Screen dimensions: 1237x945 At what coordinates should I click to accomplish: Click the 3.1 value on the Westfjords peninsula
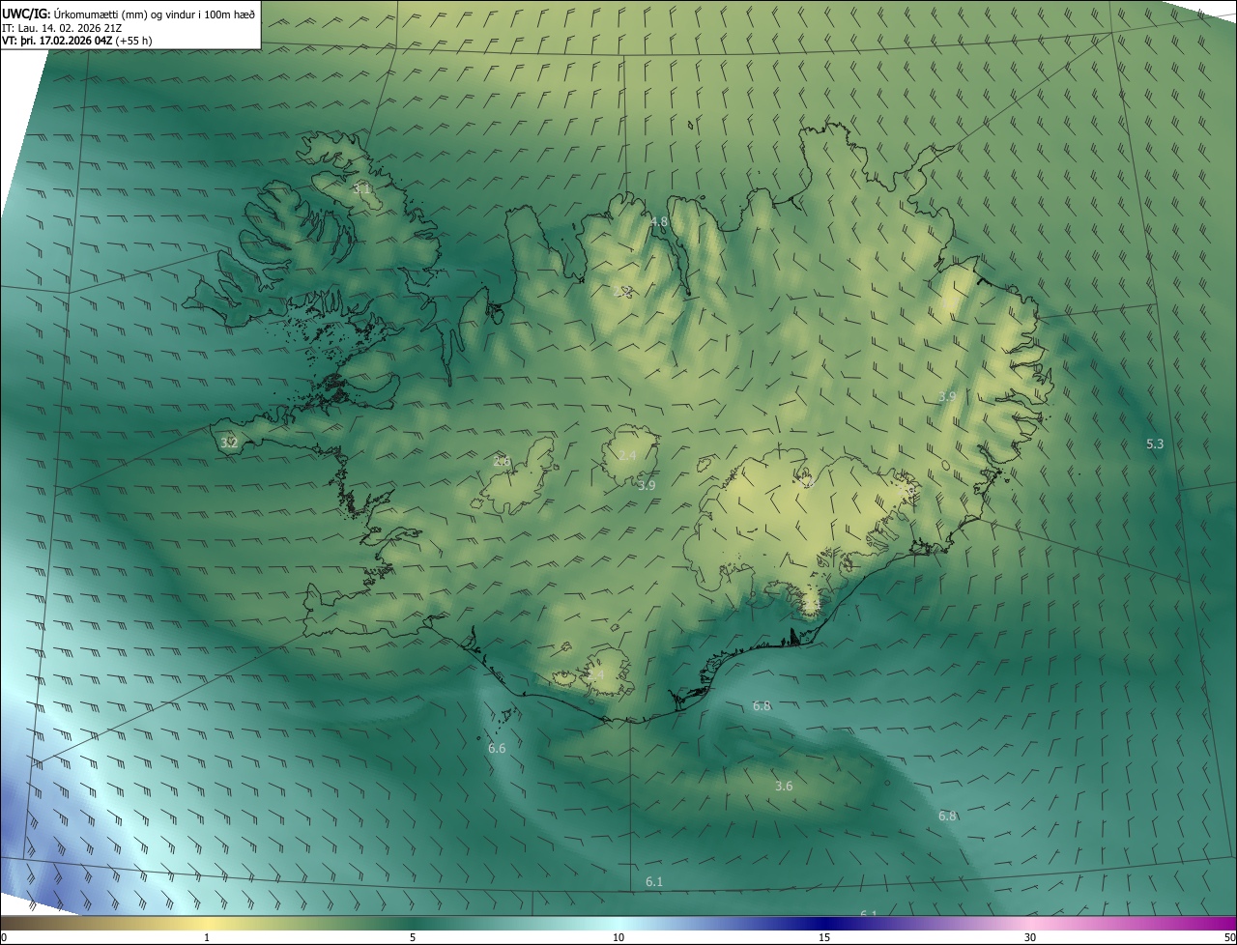click(x=361, y=188)
